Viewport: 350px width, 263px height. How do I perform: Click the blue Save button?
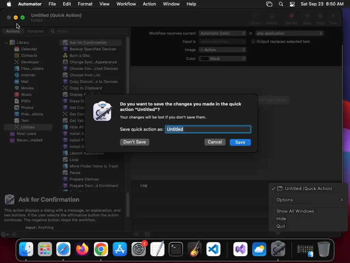click(240, 142)
